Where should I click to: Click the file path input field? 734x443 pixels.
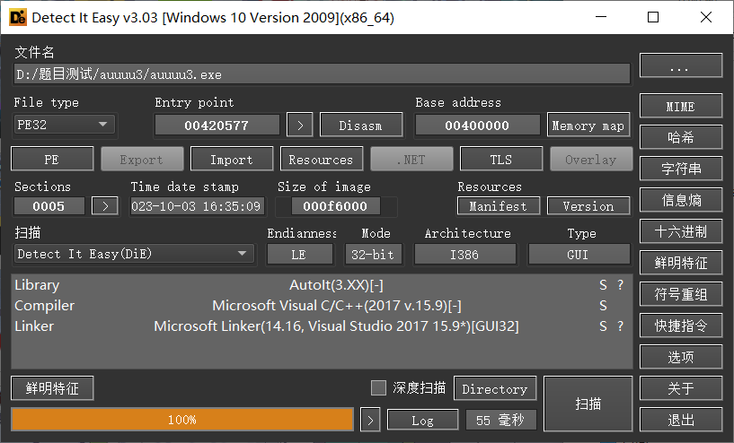(322, 74)
